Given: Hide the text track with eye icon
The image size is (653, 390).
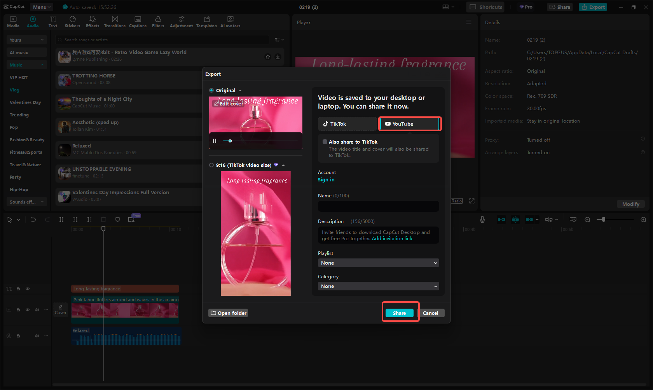Looking at the screenshot, I should point(28,289).
